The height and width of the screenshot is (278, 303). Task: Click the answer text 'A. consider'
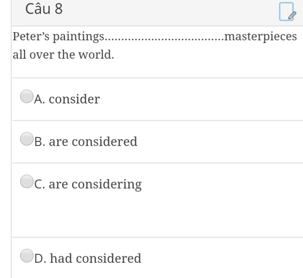pos(67,99)
